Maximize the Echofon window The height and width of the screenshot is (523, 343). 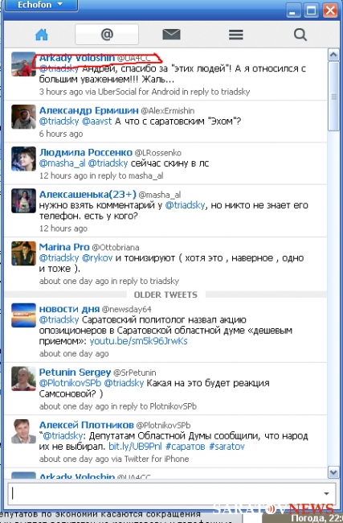click(312, 10)
